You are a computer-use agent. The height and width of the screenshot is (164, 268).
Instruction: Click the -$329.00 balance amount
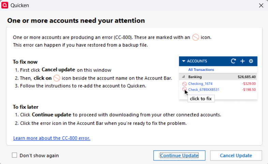[249, 84]
